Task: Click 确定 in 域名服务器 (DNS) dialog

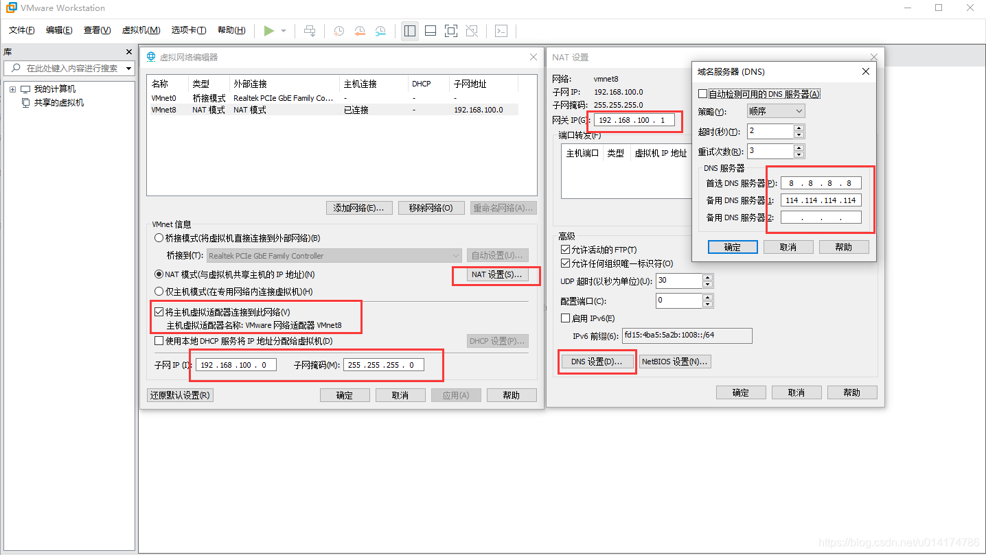Action: pyautogui.click(x=733, y=247)
